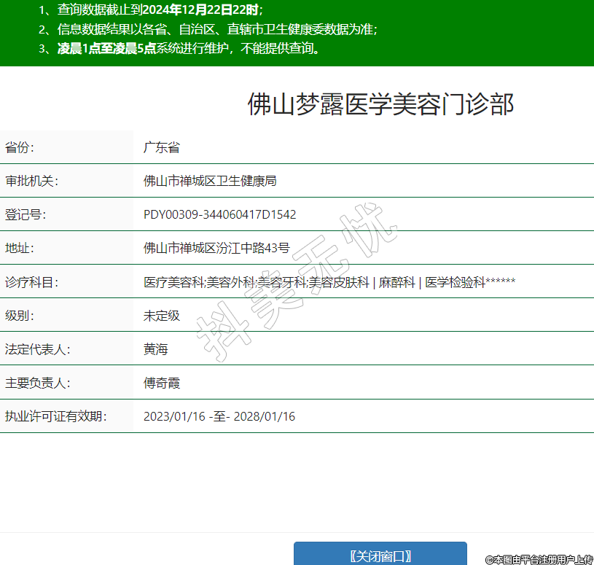The image size is (594, 565).
Task: Click the 省份 field label
Action: tap(20, 147)
